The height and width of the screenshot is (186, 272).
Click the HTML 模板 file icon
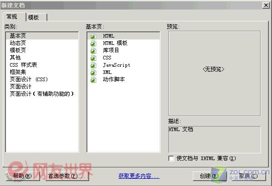tap(93, 44)
